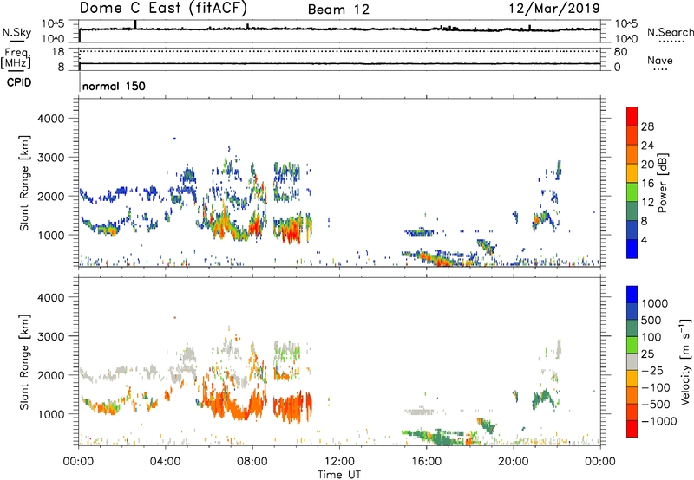The image size is (694, 480).
Task: Click the "N.Sky" legend label
Action: [x=16, y=32]
